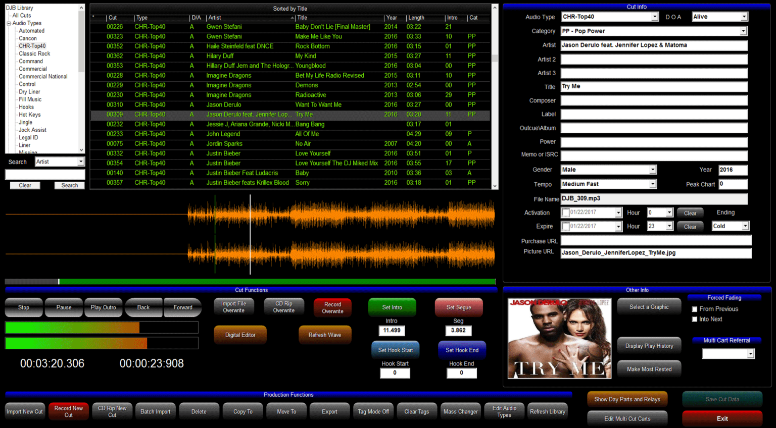The height and width of the screenshot is (428, 776).
Task: Click Set Hook End
Action: click(x=461, y=349)
